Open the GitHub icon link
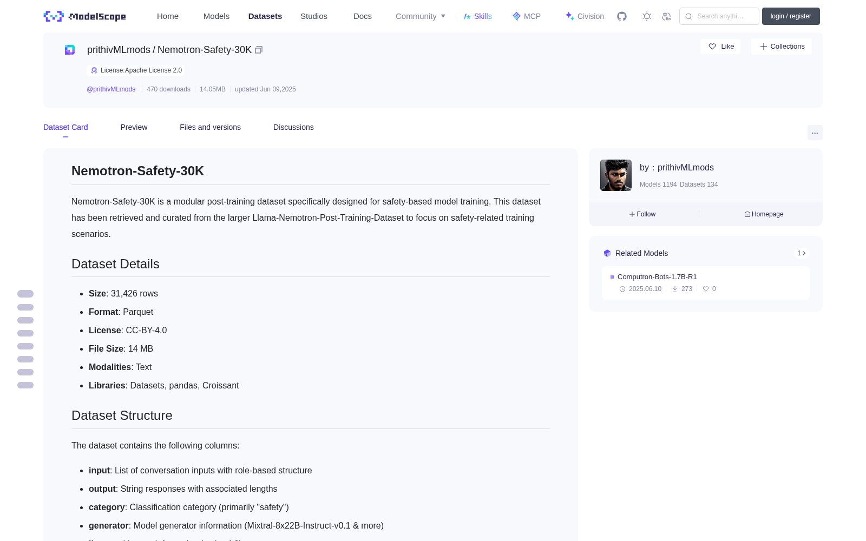Viewport: 866px width, 541px height. 622,16
